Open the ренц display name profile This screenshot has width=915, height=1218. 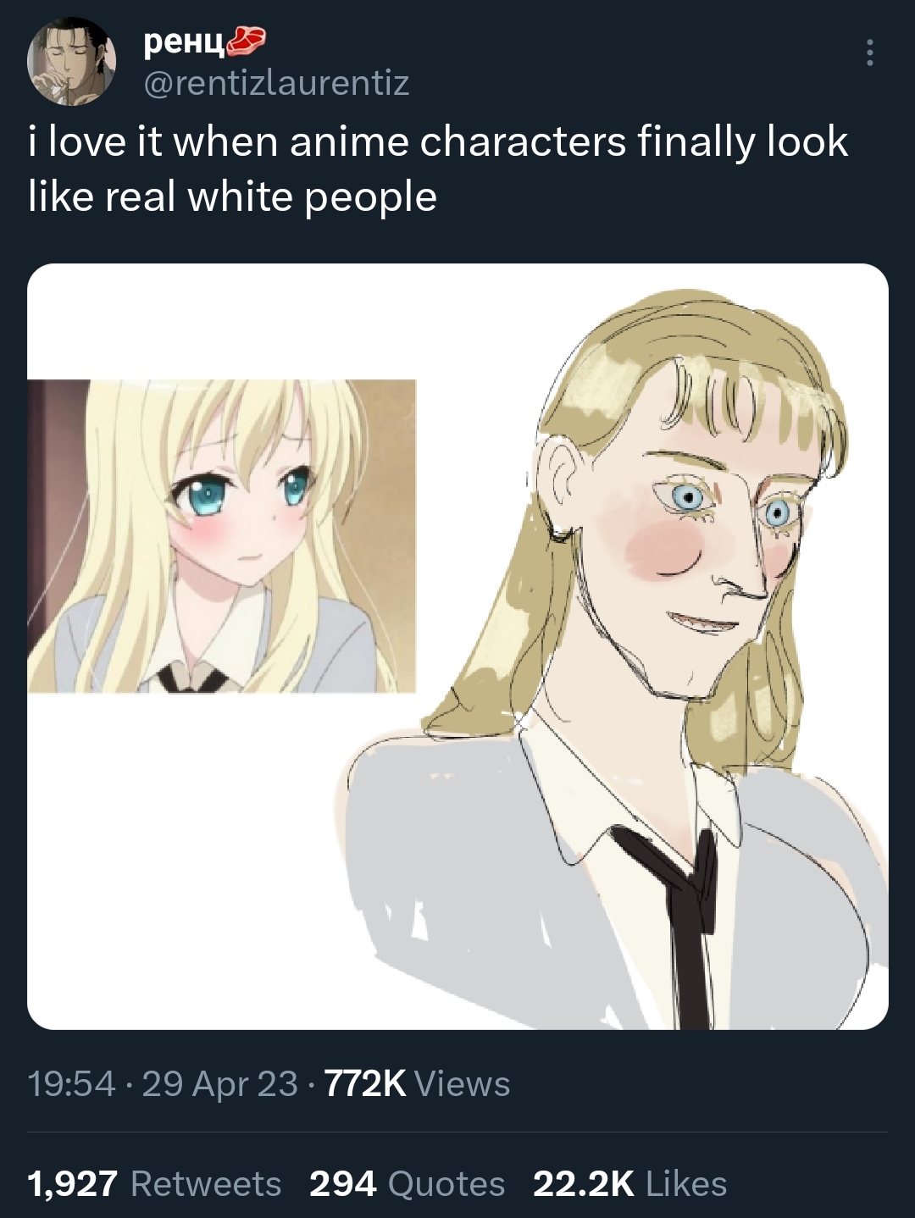pos(184,41)
